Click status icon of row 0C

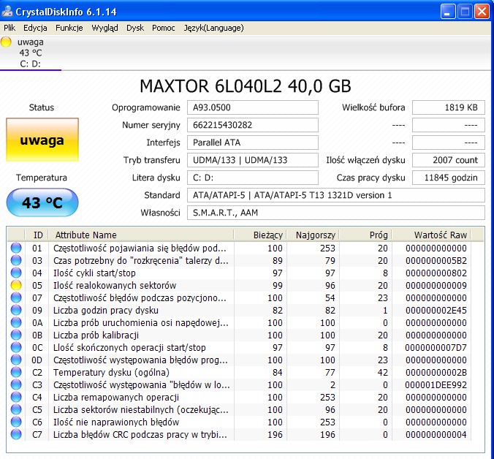click(16, 347)
